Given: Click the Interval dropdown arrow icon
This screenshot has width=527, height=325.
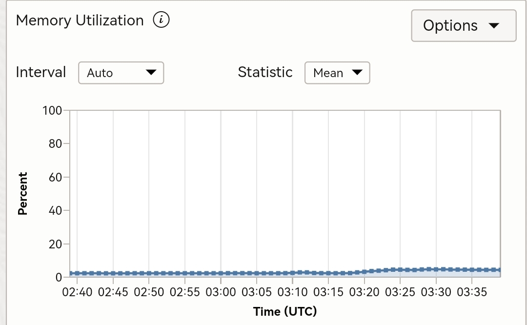Looking at the screenshot, I should [151, 72].
